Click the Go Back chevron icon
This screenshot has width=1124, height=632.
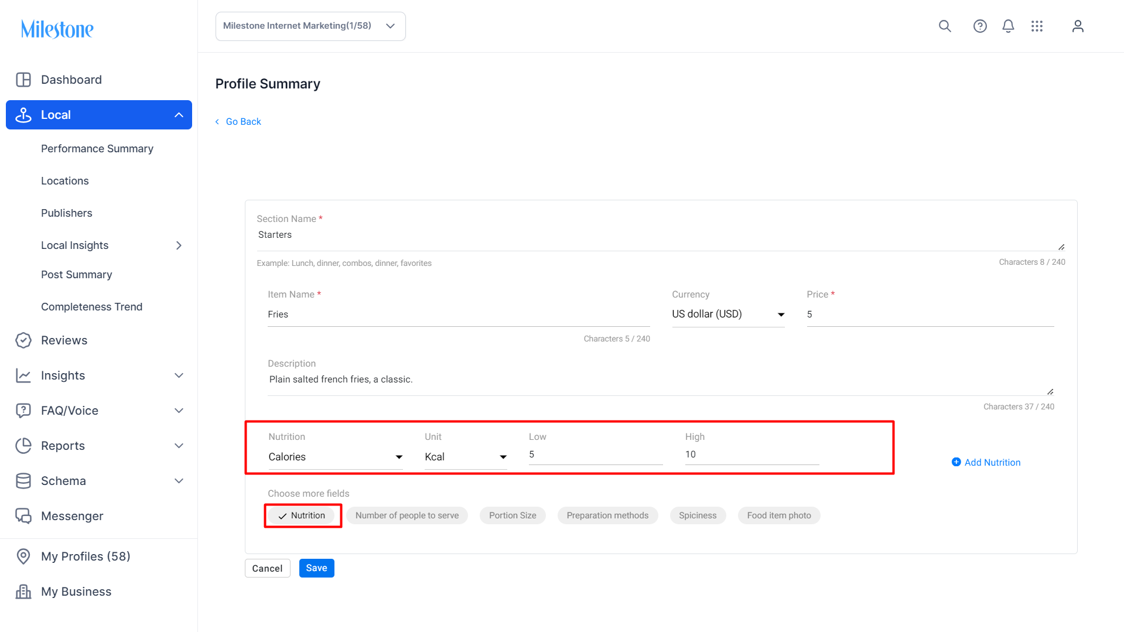click(217, 122)
